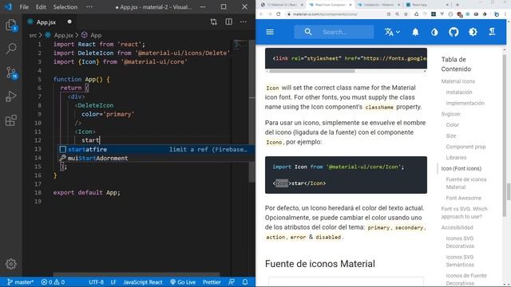This screenshot has height=287, width=511.
Task: Go to SvgIcon in table of contents
Action: click(x=450, y=114)
